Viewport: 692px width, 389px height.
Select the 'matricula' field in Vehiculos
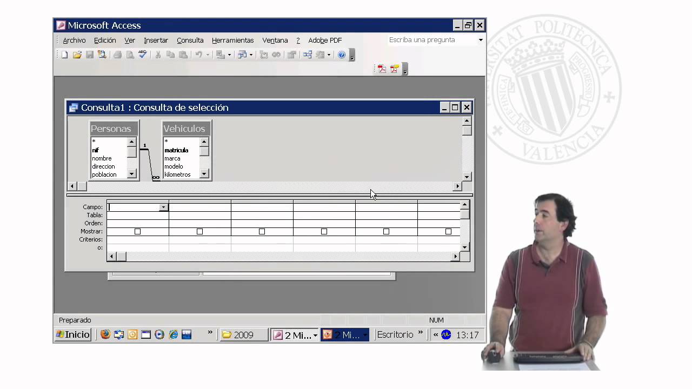click(x=176, y=150)
